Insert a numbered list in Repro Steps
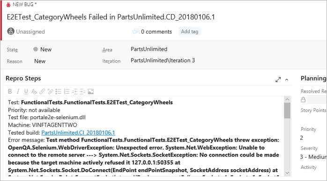This screenshot has width=327, height=181. click(67, 91)
